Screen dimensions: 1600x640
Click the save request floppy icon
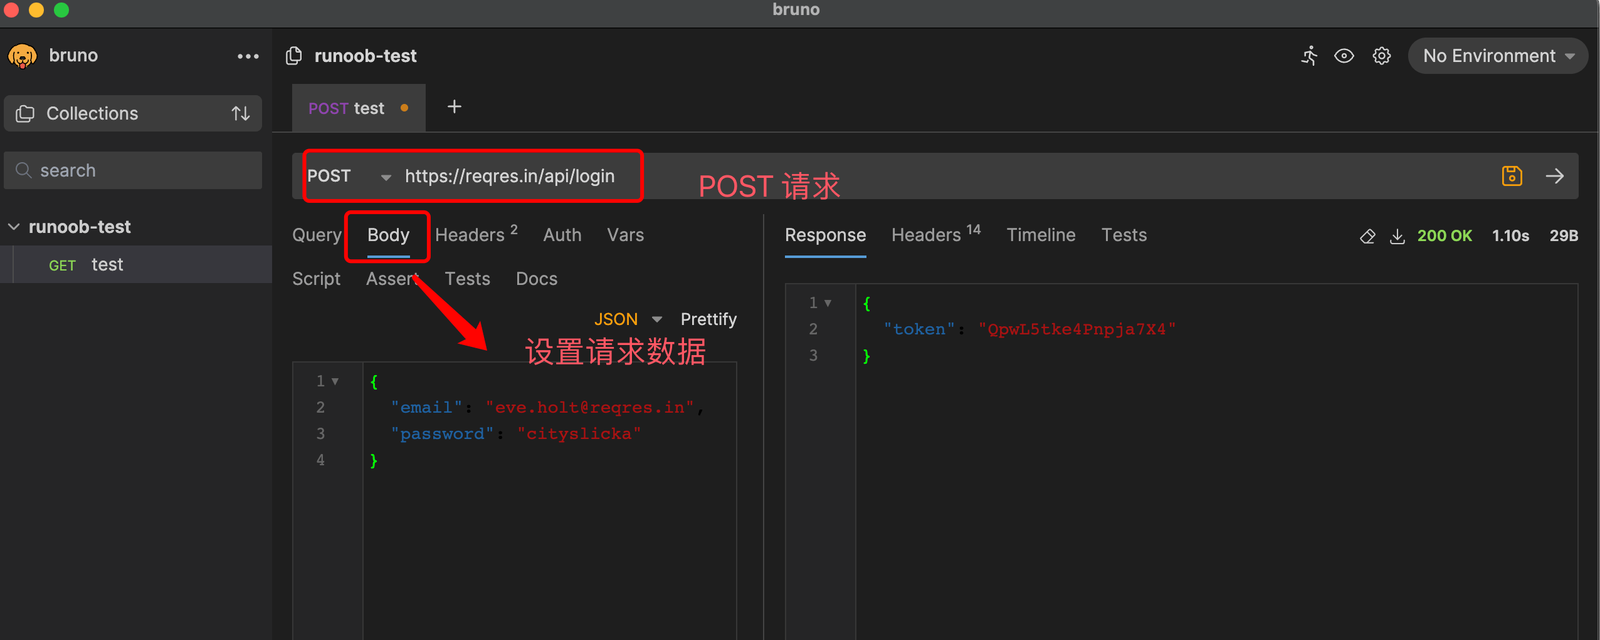click(1512, 176)
